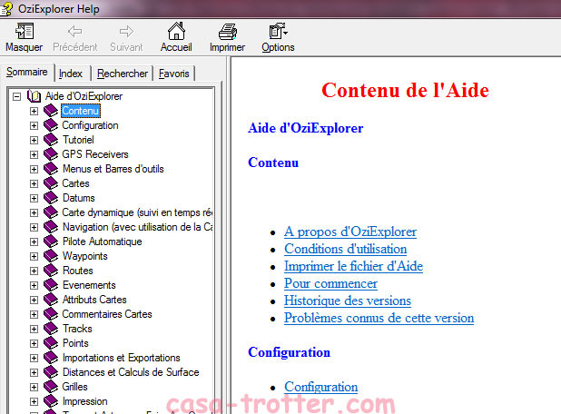Click the book icon beside Cartes tree item

[x=51, y=183]
